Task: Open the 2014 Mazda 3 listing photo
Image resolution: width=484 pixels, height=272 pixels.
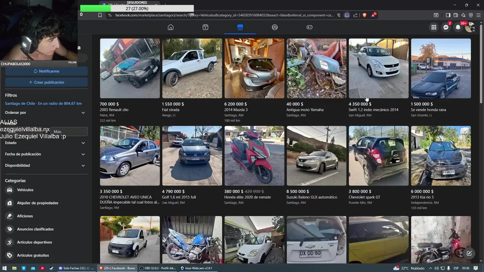Action: click(254, 68)
